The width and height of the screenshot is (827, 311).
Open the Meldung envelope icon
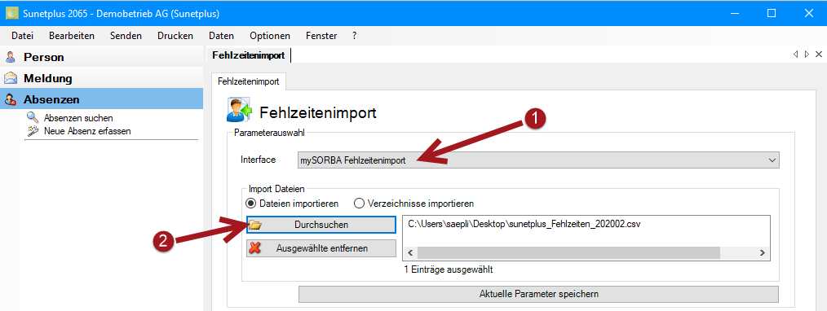pyautogui.click(x=11, y=78)
